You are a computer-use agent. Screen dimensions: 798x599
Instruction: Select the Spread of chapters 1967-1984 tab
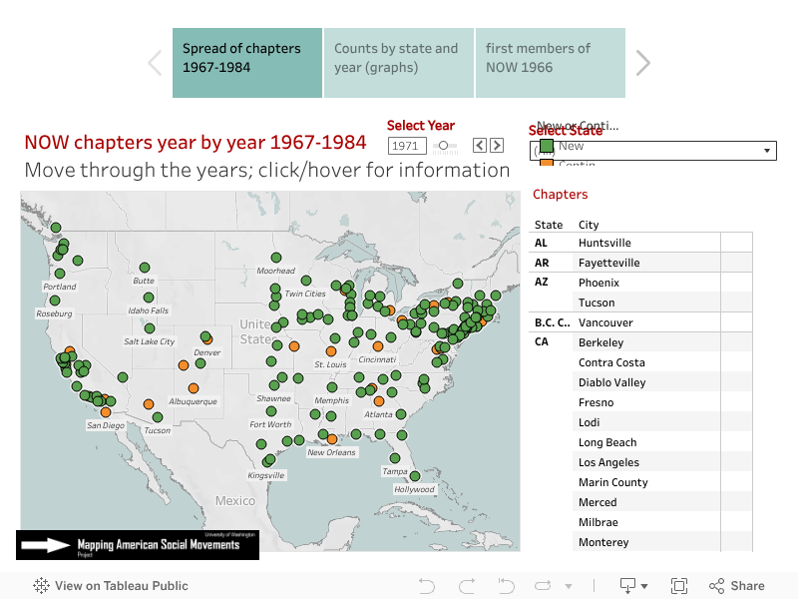point(247,63)
